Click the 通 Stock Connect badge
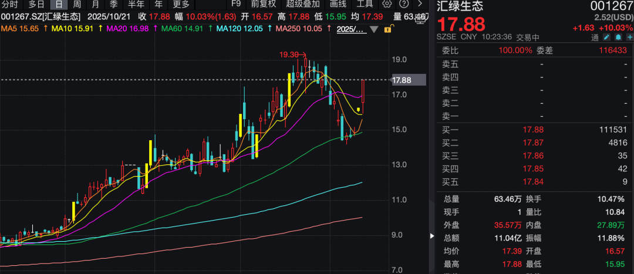The image size is (634, 274). click(x=595, y=38)
